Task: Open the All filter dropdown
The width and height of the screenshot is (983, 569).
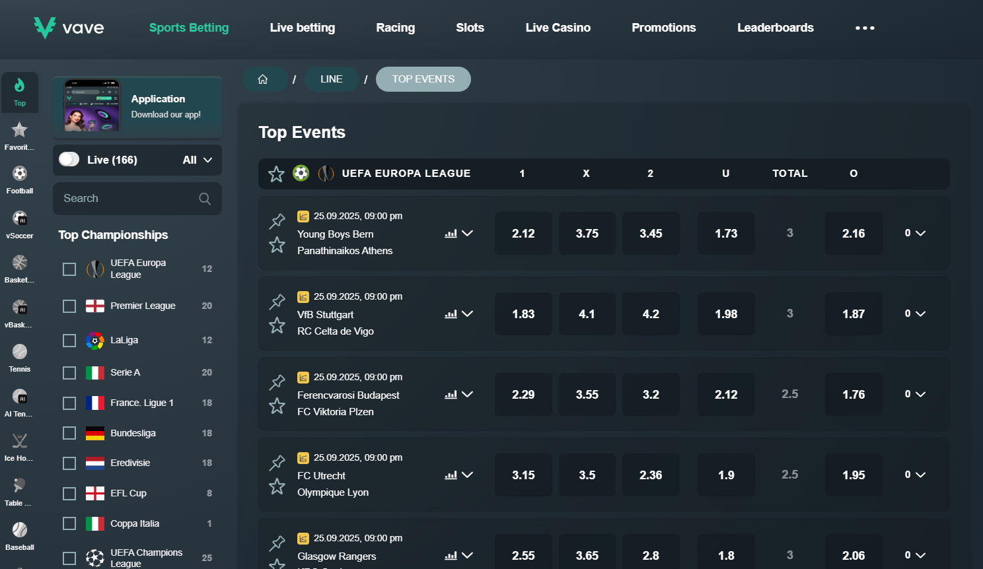Action: click(x=198, y=160)
